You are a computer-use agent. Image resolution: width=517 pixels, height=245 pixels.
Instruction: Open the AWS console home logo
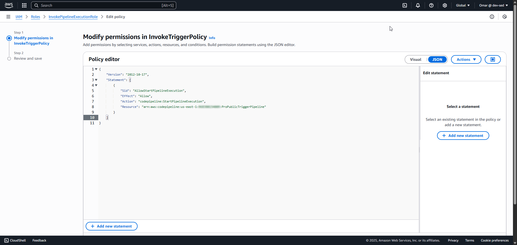tap(9, 5)
